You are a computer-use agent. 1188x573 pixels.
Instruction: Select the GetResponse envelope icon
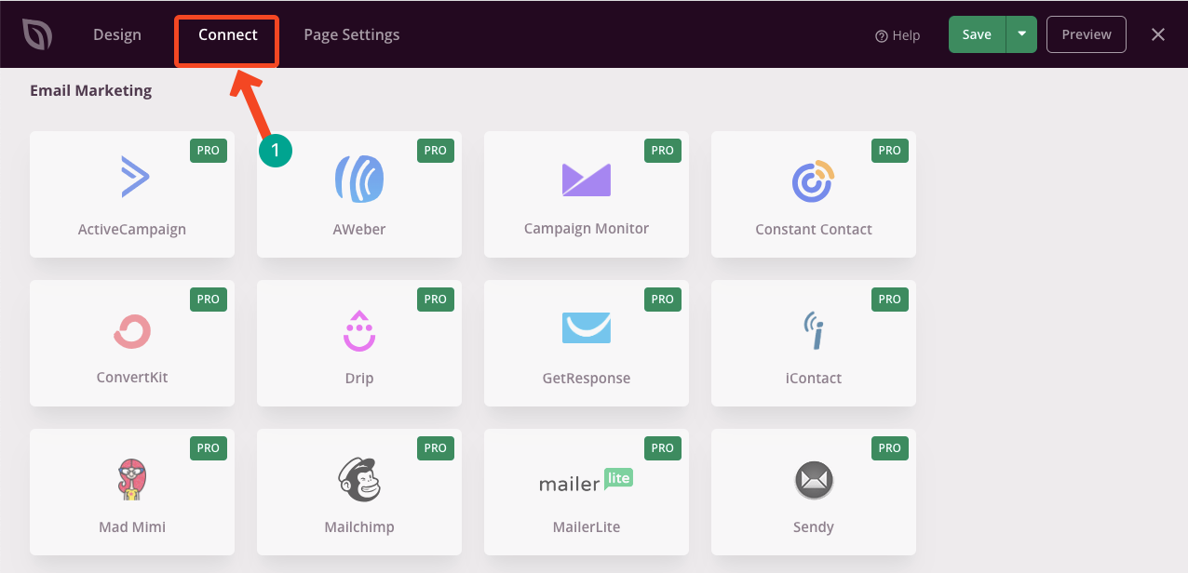[x=587, y=327]
